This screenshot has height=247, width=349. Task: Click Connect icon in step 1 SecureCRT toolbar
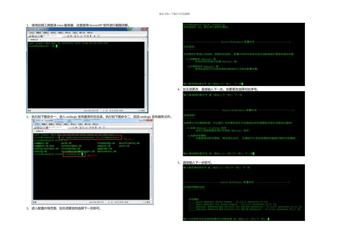click(x=30, y=36)
